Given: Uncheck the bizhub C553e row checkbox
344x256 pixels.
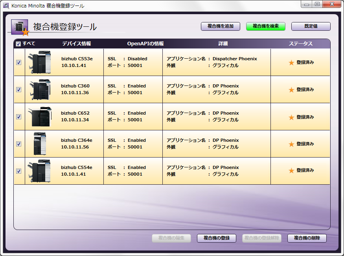Looking at the screenshot, I should [x=18, y=62].
